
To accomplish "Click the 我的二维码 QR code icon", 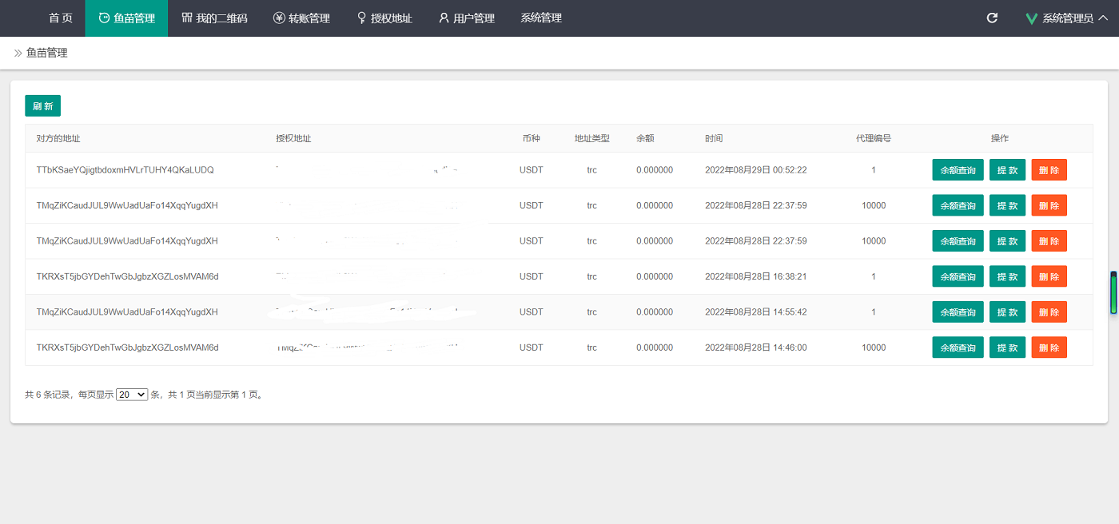I will point(187,18).
